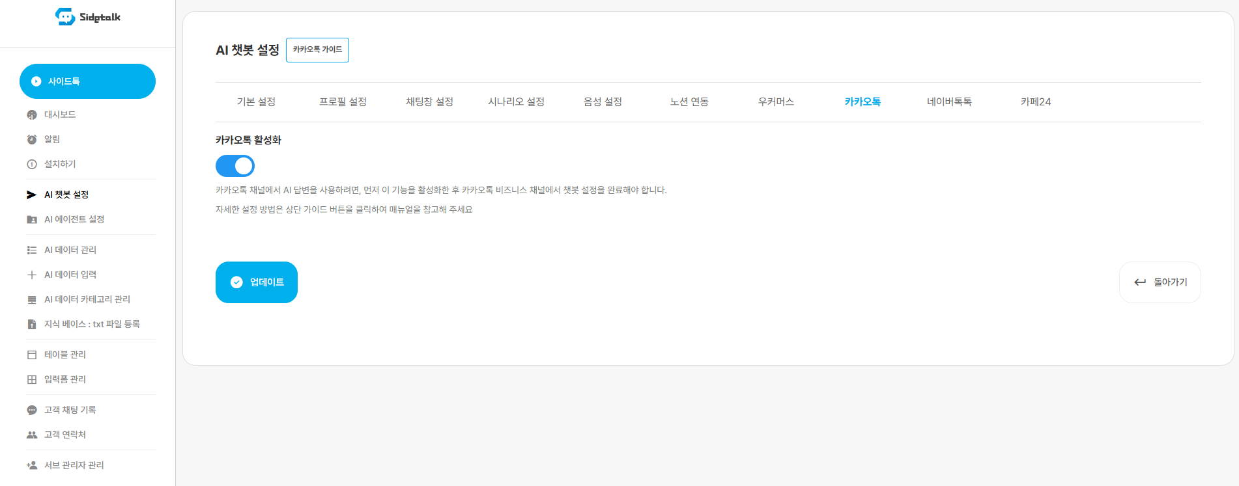Click the 돌아가기 button
Image resolution: width=1239 pixels, height=486 pixels.
coord(1160,282)
